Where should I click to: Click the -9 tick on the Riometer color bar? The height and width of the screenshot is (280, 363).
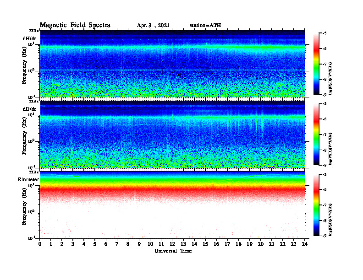[x=325, y=236]
